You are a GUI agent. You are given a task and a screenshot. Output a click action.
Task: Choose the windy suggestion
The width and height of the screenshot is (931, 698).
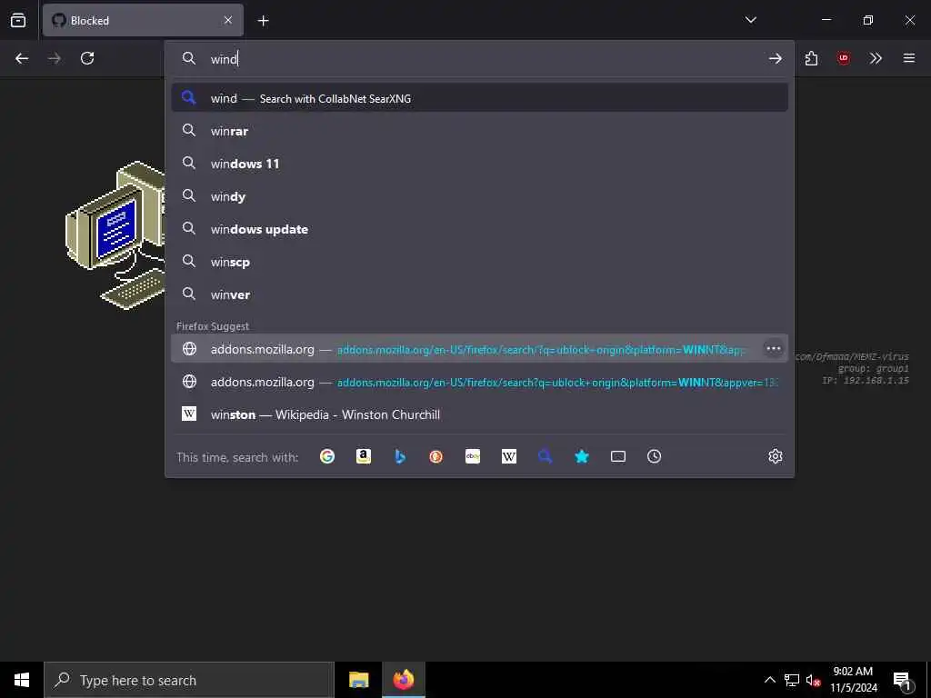point(480,196)
